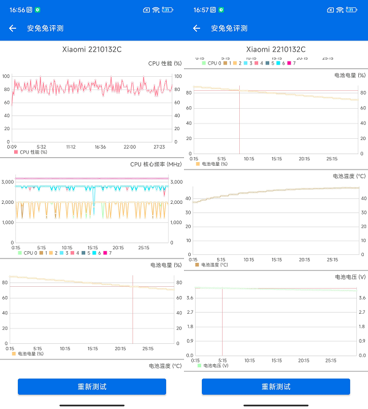This screenshot has height=409, width=368.
Task: Tap the pink CPU performance curve
Action: pyautogui.click(x=91, y=87)
